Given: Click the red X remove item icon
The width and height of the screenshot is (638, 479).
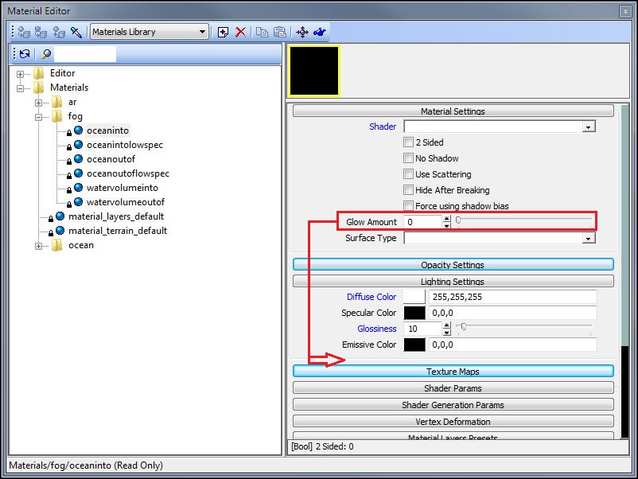Looking at the screenshot, I should 240,32.
